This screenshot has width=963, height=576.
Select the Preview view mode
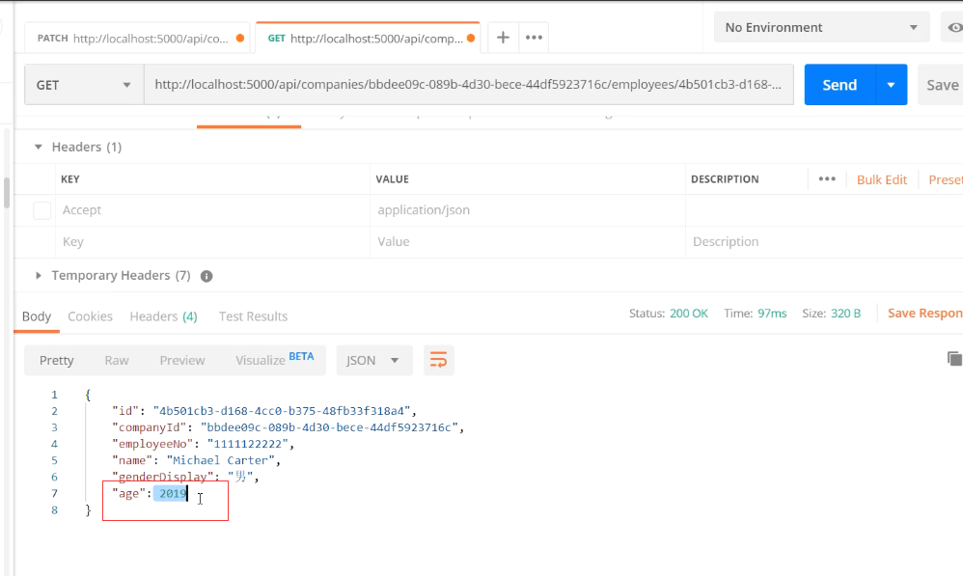182,361
